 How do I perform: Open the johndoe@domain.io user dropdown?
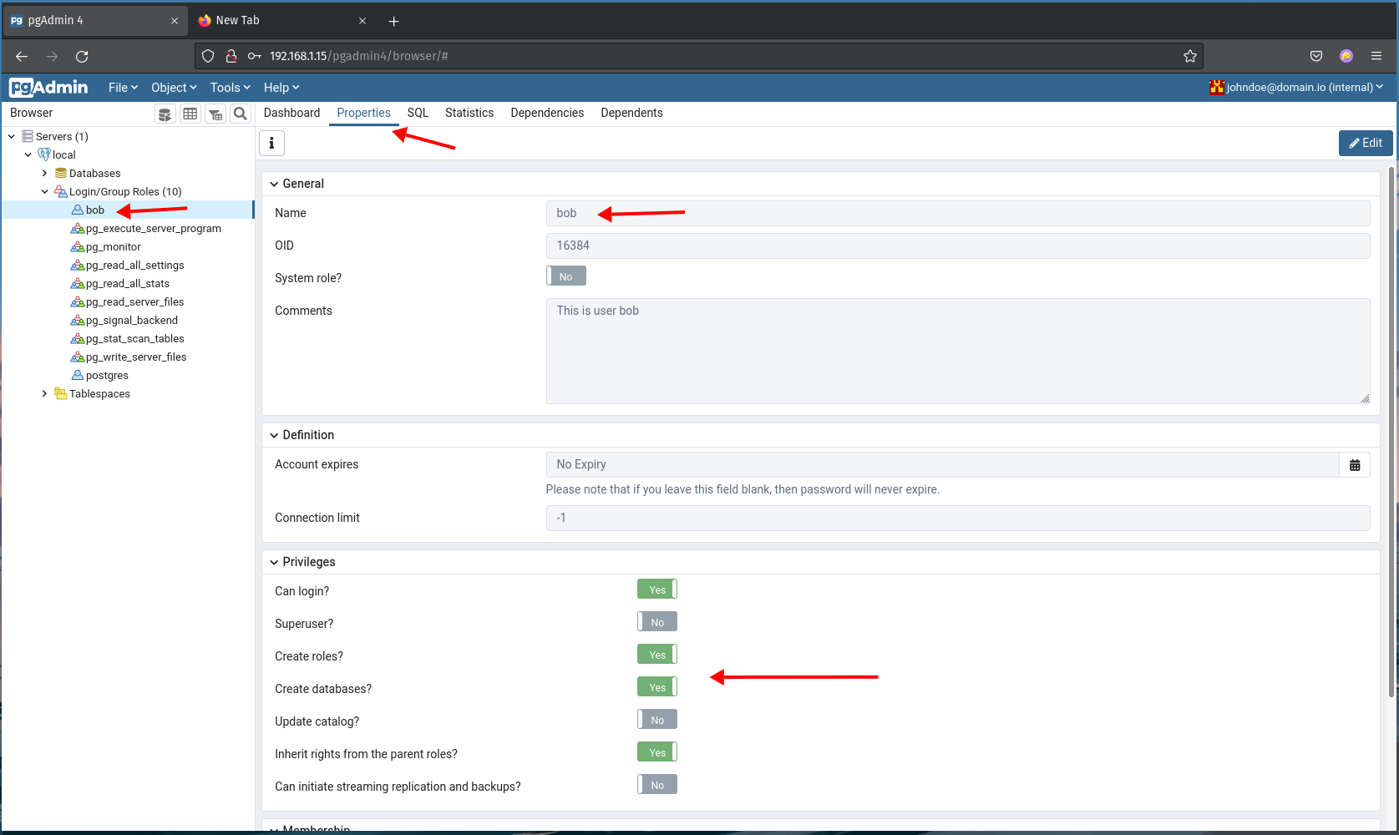click(x=1304, y=87)
